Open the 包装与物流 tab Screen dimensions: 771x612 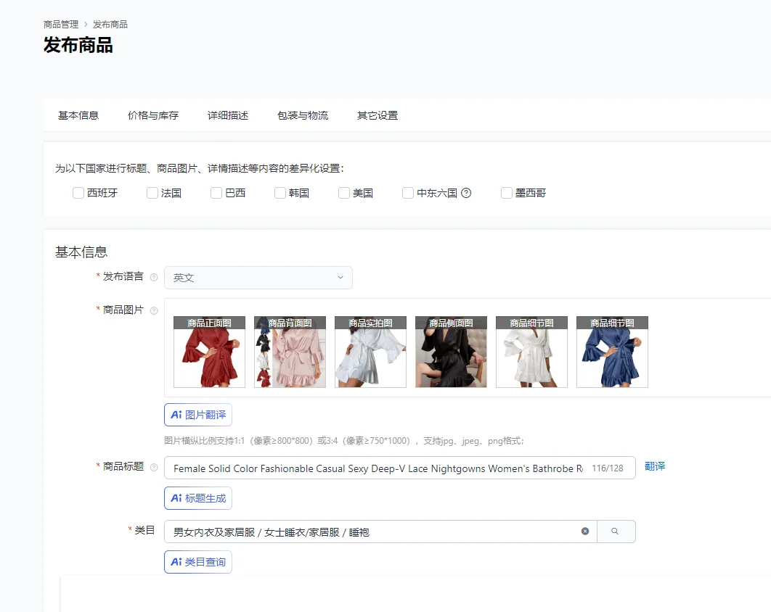pyautogui.click(x=303, y=115)
